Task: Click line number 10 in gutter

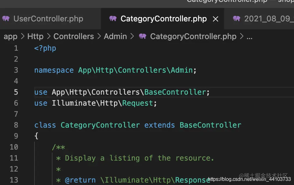Action: point(14,147)
